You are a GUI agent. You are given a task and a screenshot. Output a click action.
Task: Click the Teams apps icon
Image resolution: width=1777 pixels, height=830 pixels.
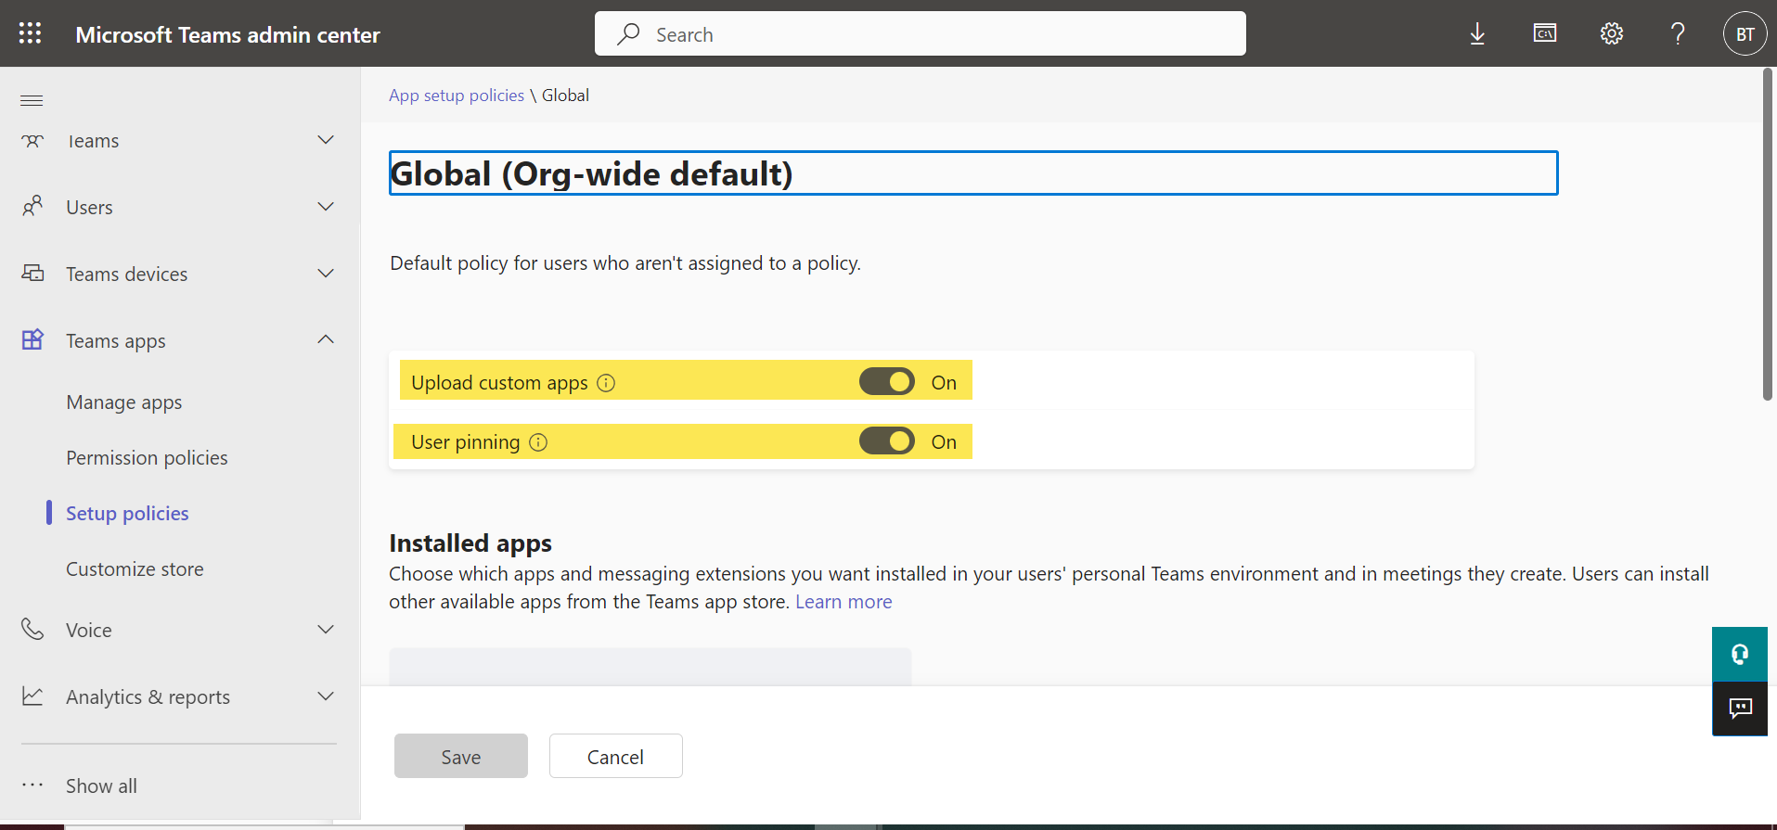pos(32,339)
